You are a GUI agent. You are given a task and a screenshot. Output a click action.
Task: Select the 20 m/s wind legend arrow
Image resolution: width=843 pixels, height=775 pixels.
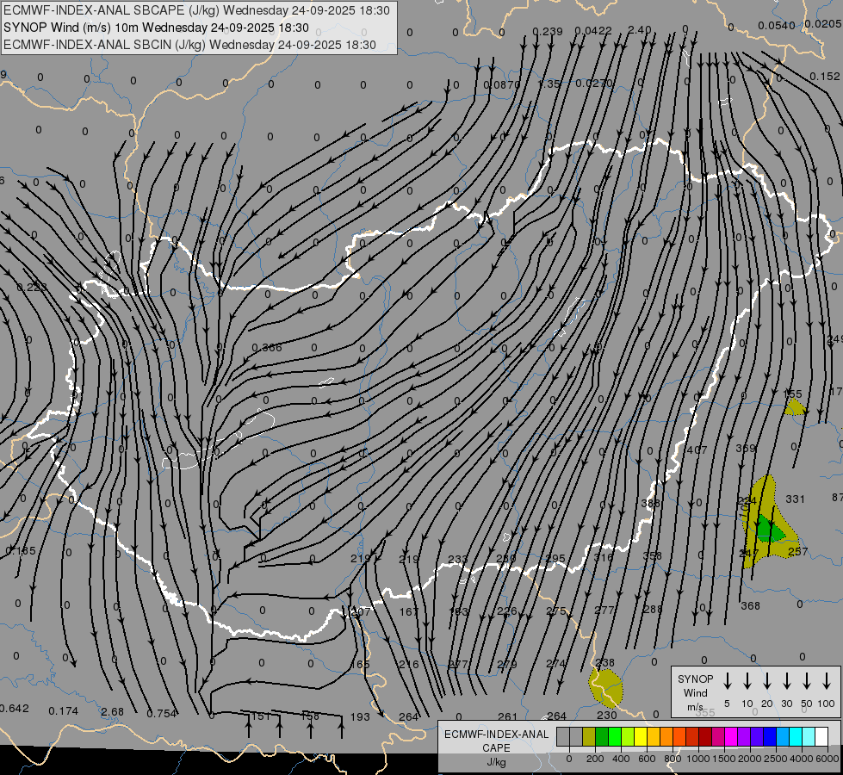(x=766, y=681)
